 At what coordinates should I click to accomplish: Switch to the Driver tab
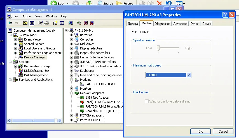point(195,24)
